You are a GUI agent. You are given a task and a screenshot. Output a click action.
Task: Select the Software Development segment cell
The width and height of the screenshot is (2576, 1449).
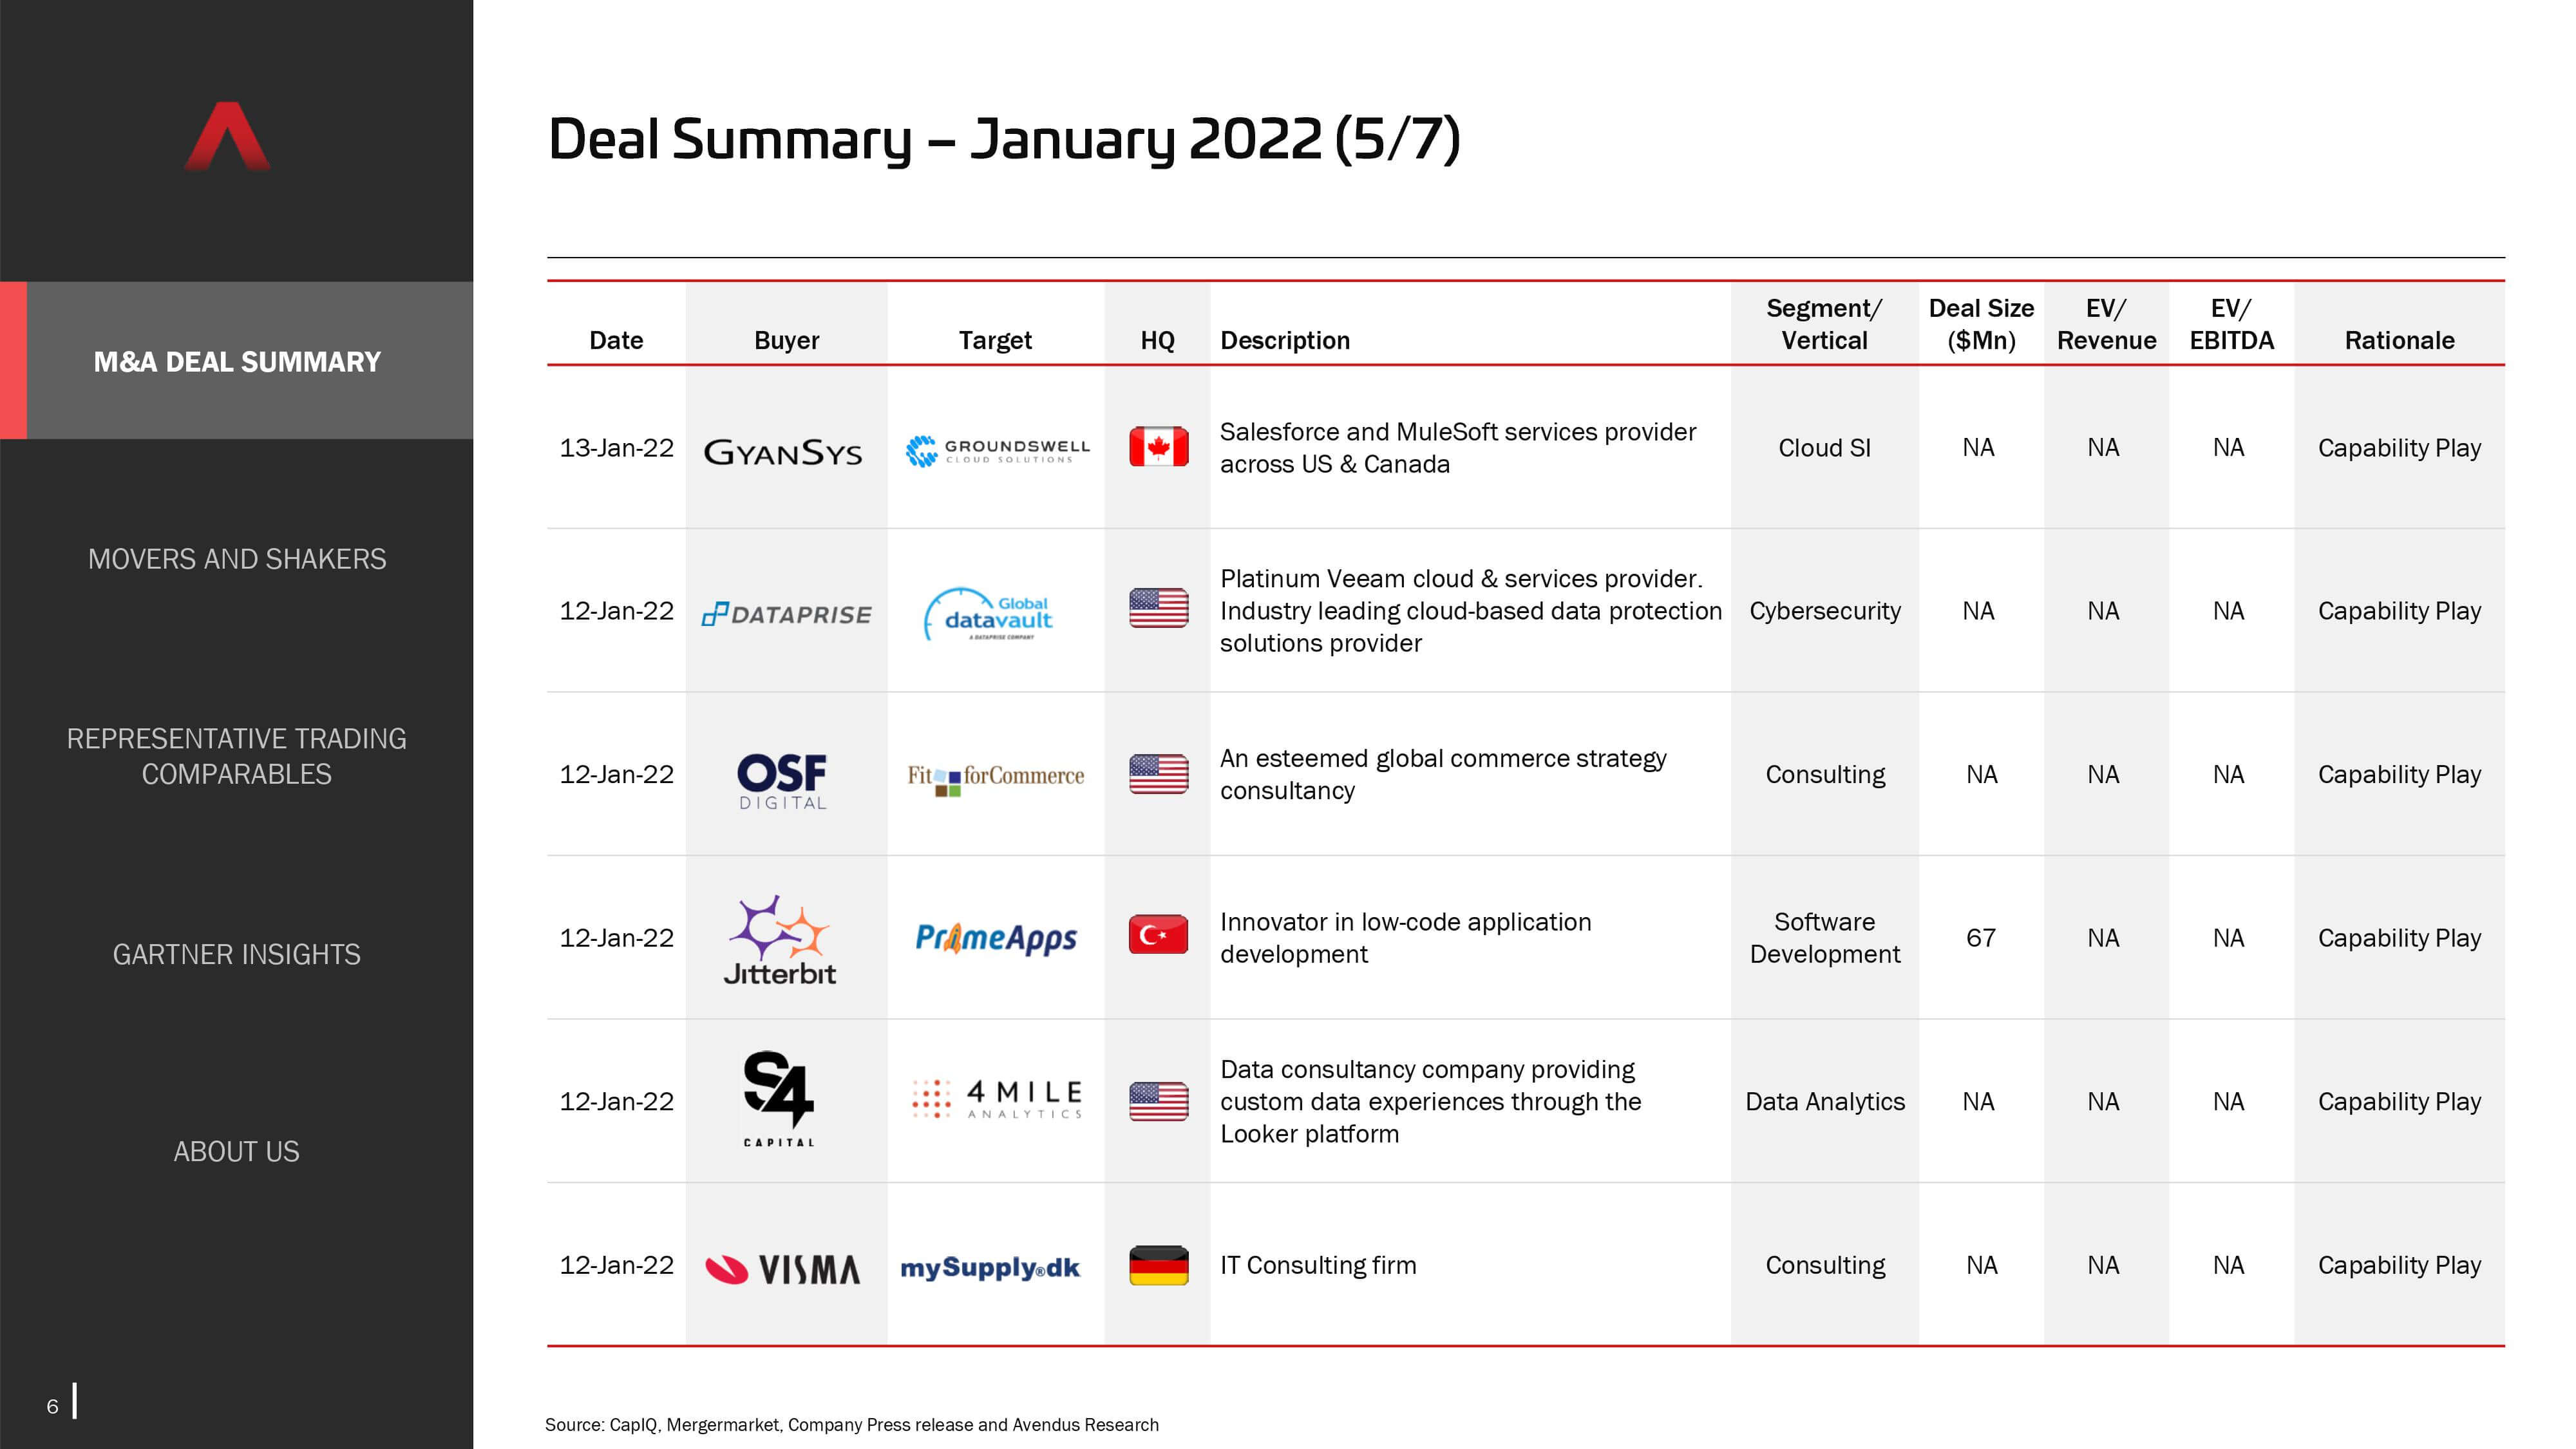click(1824, 937)
